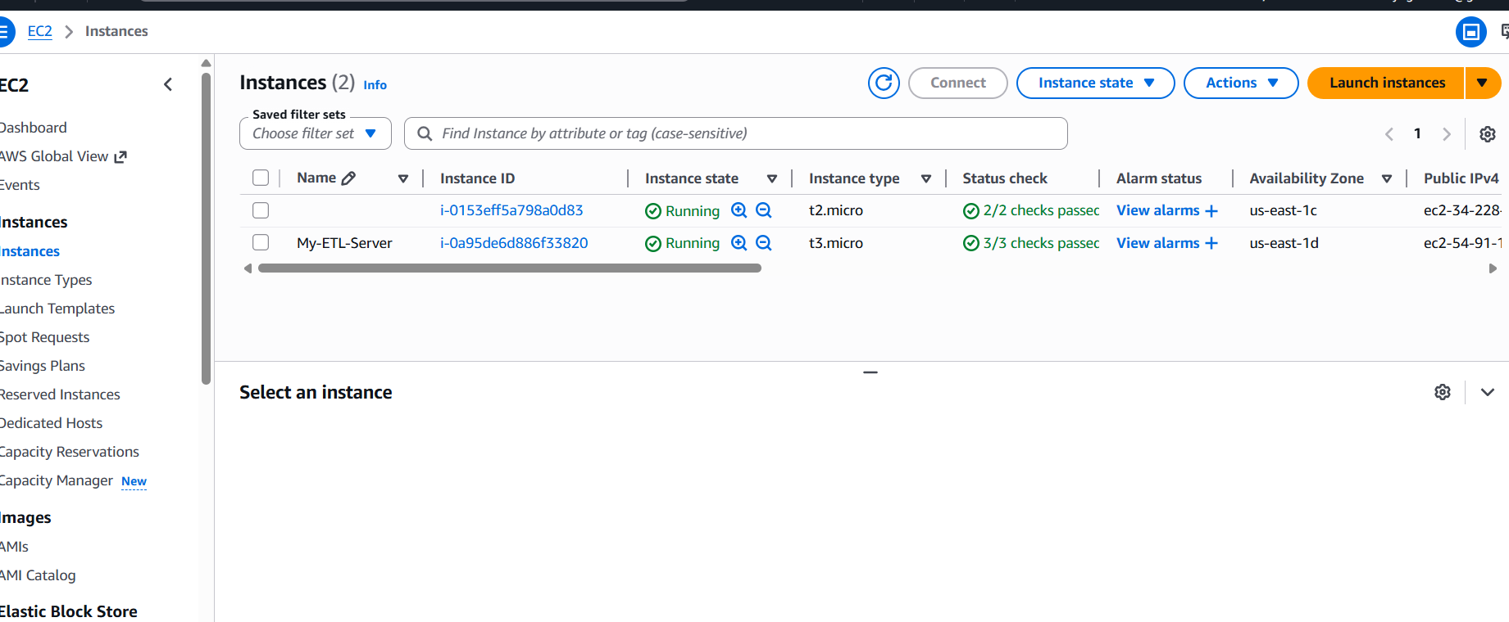
Task: Open Launch Templates in sidebar
Action: tap(57, 309)
